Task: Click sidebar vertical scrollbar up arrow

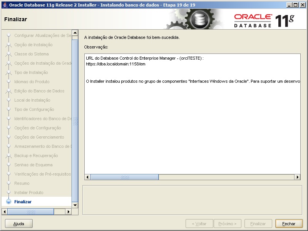Action: (75, 33)
